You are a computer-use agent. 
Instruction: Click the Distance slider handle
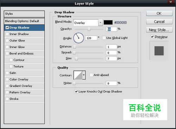tap(75, 47)
